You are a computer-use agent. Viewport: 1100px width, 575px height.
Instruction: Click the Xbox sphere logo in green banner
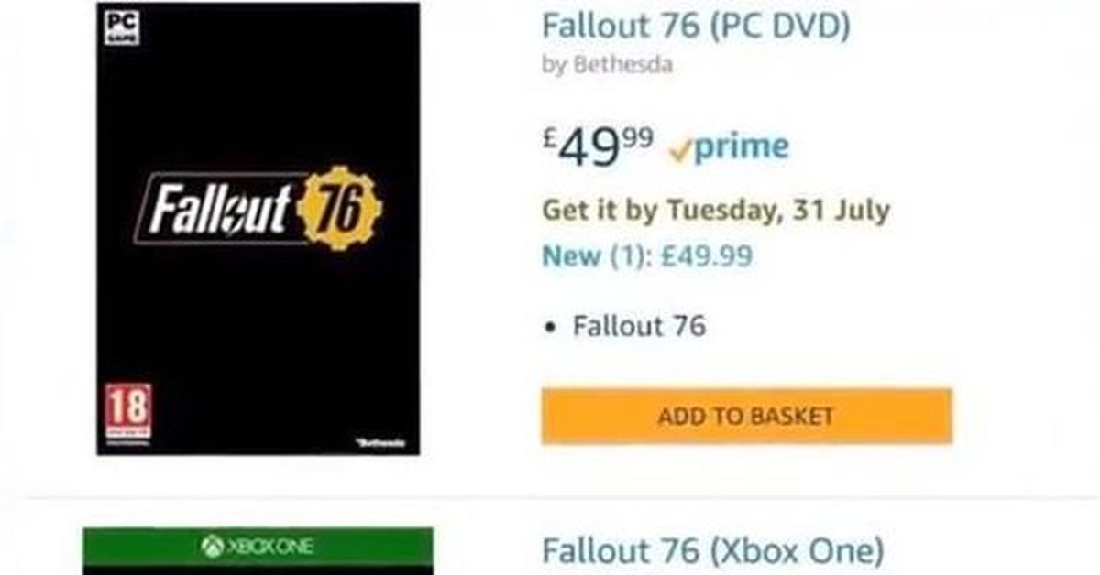pyautogui.click(x=212, y=547)
